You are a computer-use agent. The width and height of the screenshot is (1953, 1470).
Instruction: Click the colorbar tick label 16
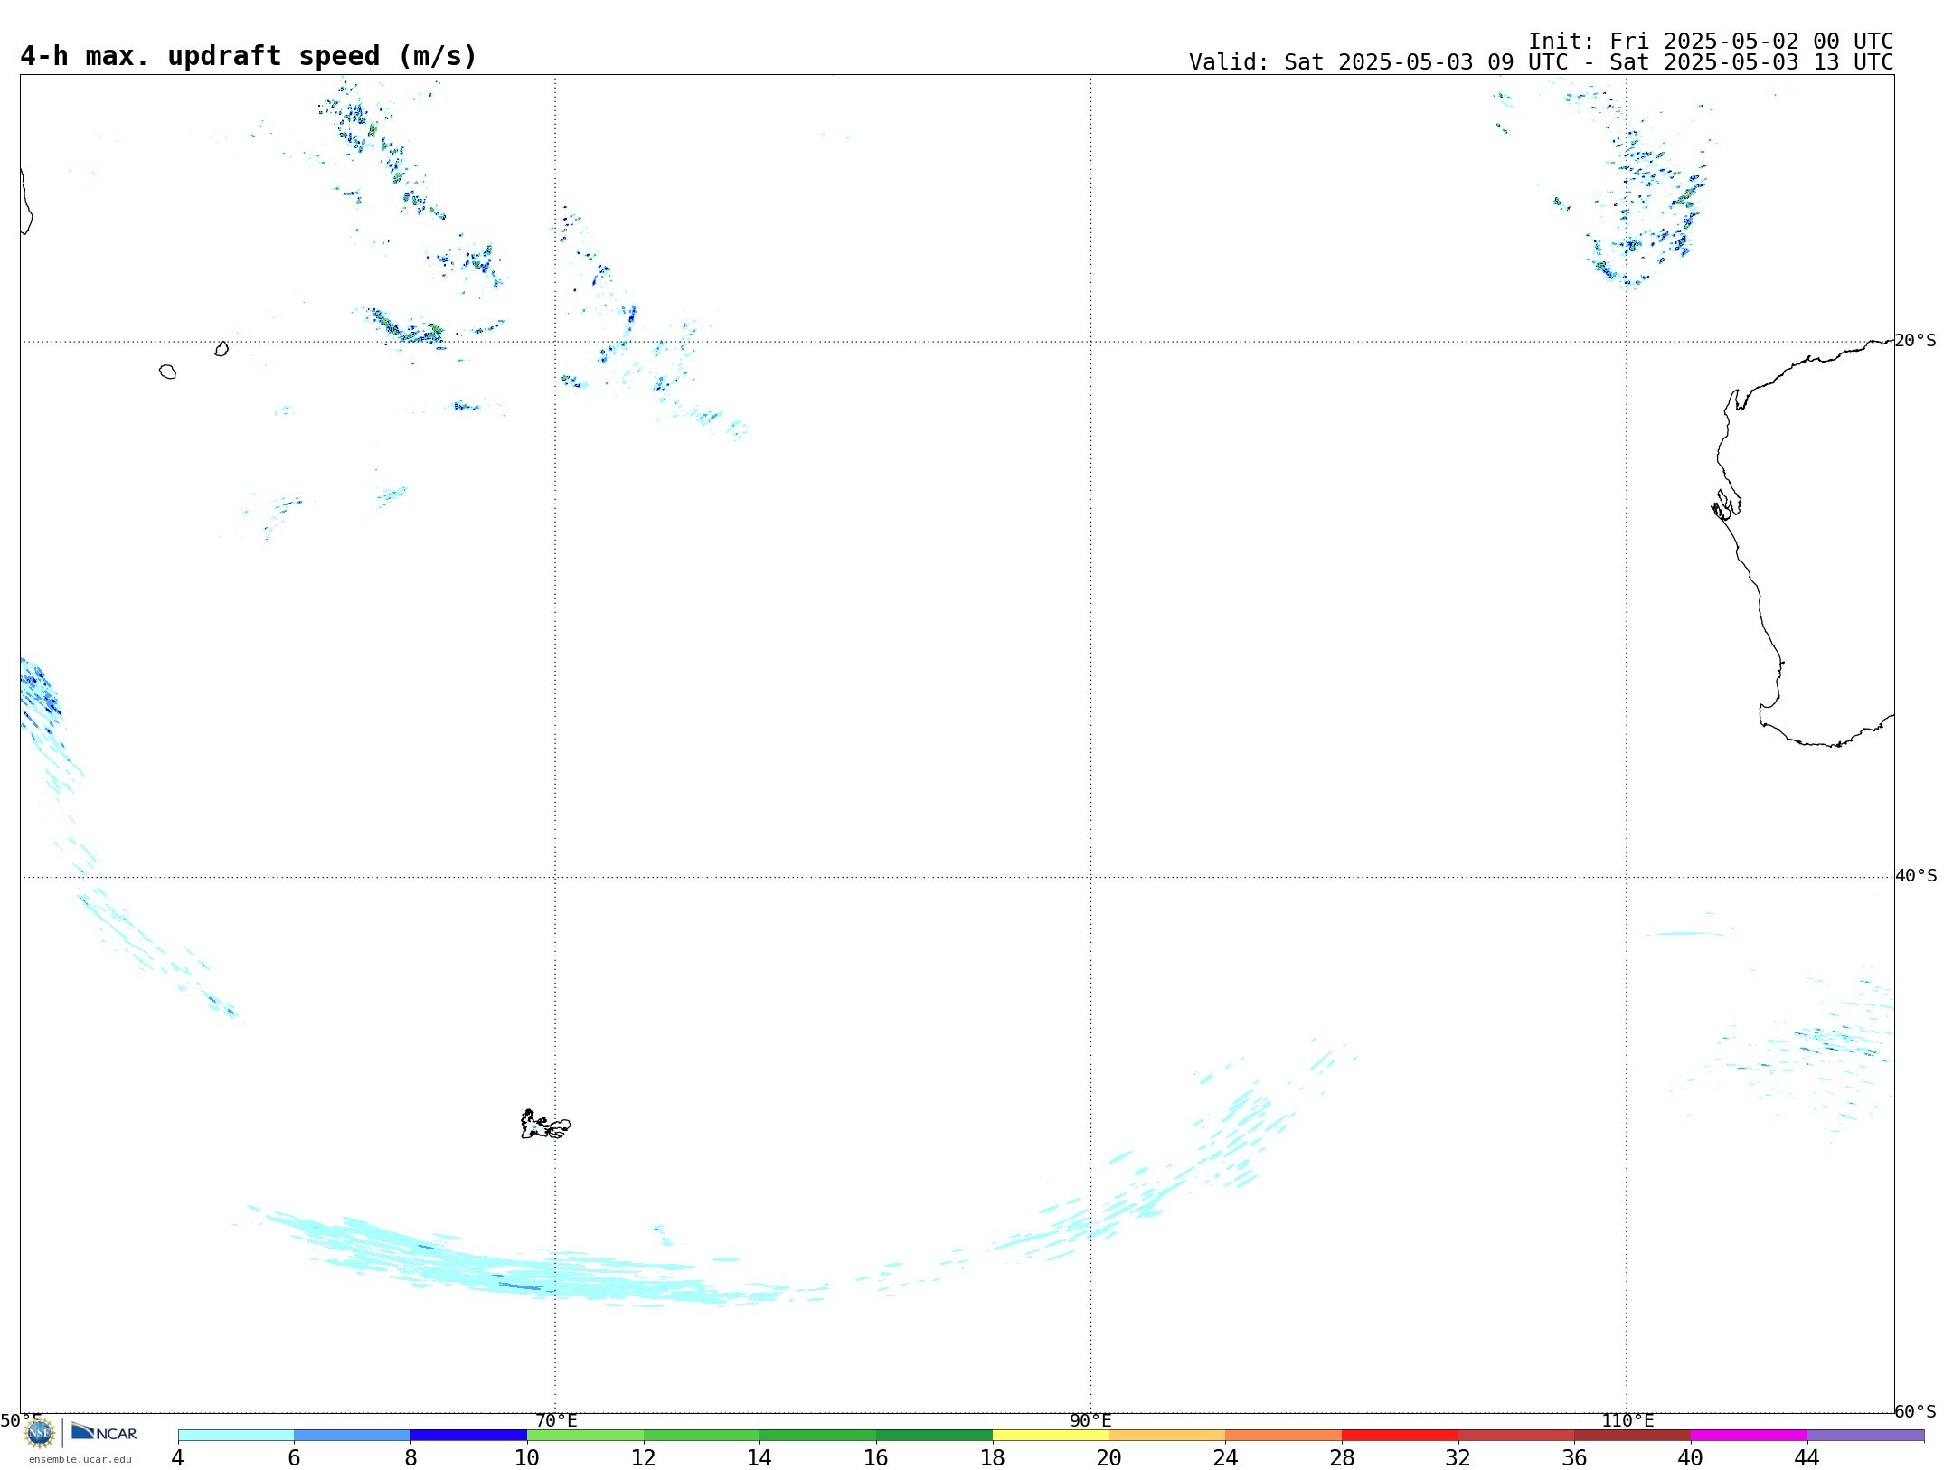coord(876,1457)
